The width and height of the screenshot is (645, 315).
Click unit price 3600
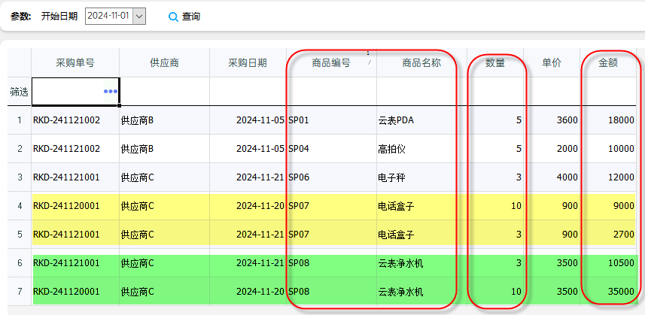(567, 120)
